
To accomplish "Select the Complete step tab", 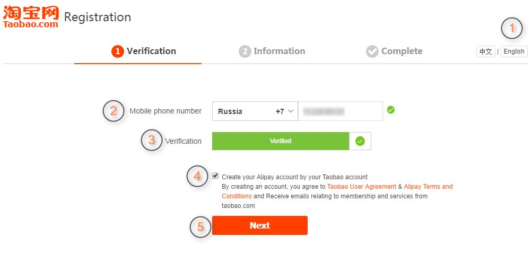I will click(x=394, y=51).
